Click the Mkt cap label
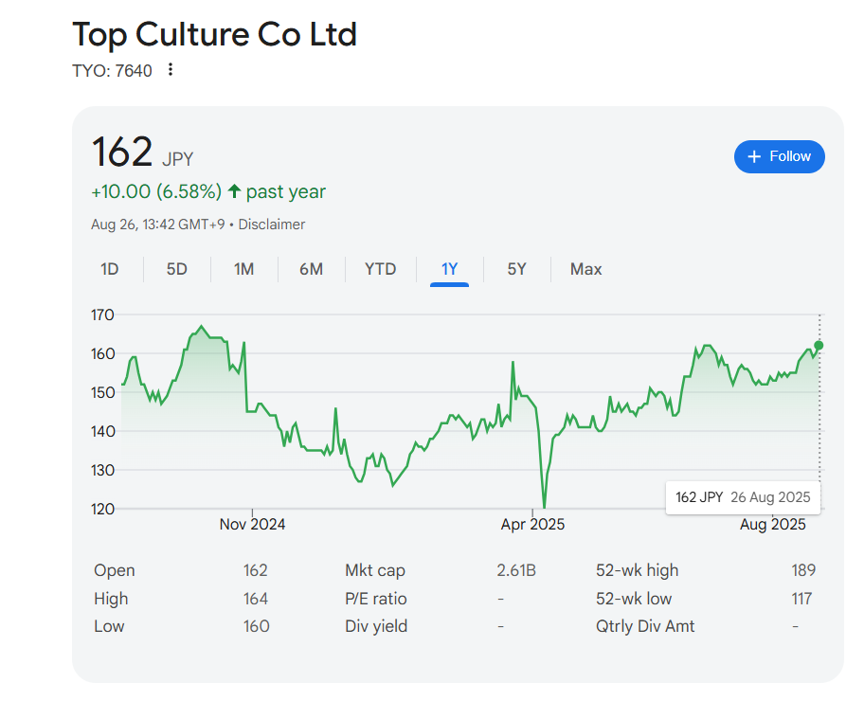Screen dimensions: 864x701 (375, 570)
